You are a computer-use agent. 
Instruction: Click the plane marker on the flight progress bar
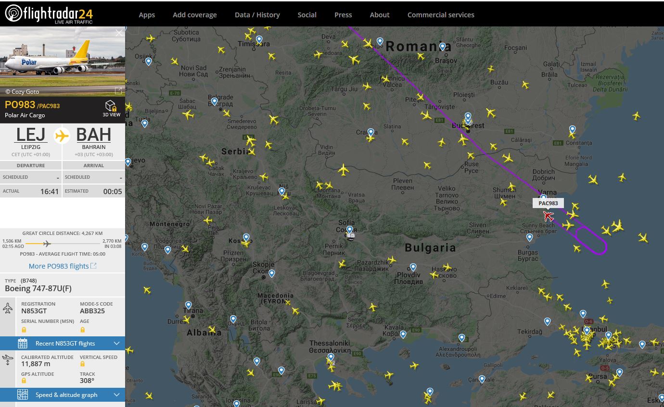[x=47, y=244]
